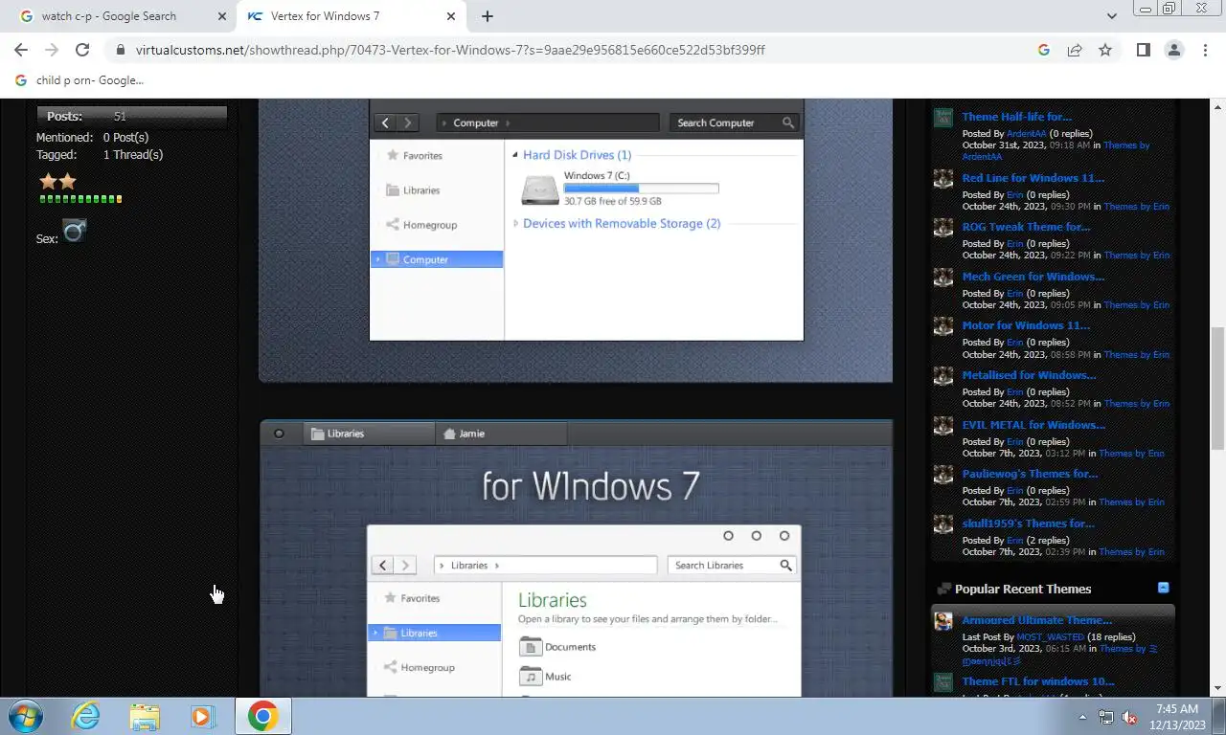Screen dimensions: 1226x735
Task: Open Red Line for Windows 11... thread
Action: (x=1033, y=178)
